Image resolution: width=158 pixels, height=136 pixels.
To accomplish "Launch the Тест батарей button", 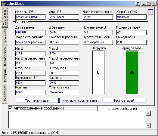I will pyautogui.click(x=124, y=100).
